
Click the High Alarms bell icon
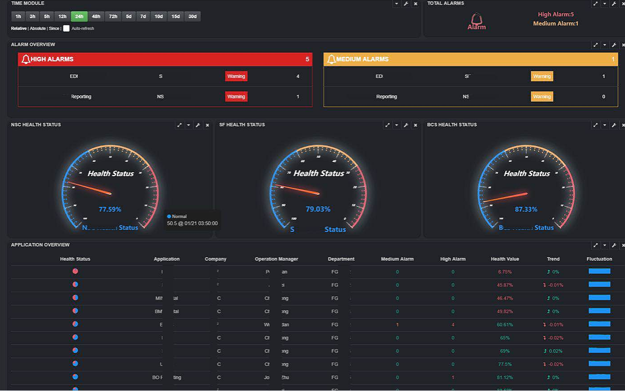pos(26,59)
